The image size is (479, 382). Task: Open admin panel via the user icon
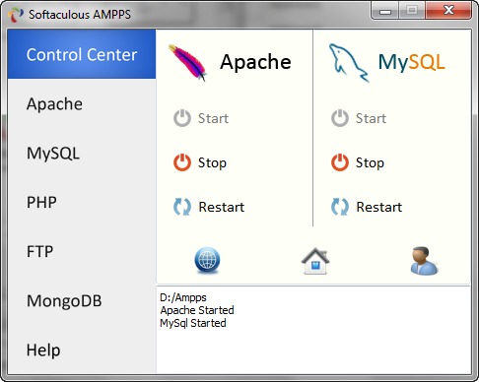[x=424, y=261]
